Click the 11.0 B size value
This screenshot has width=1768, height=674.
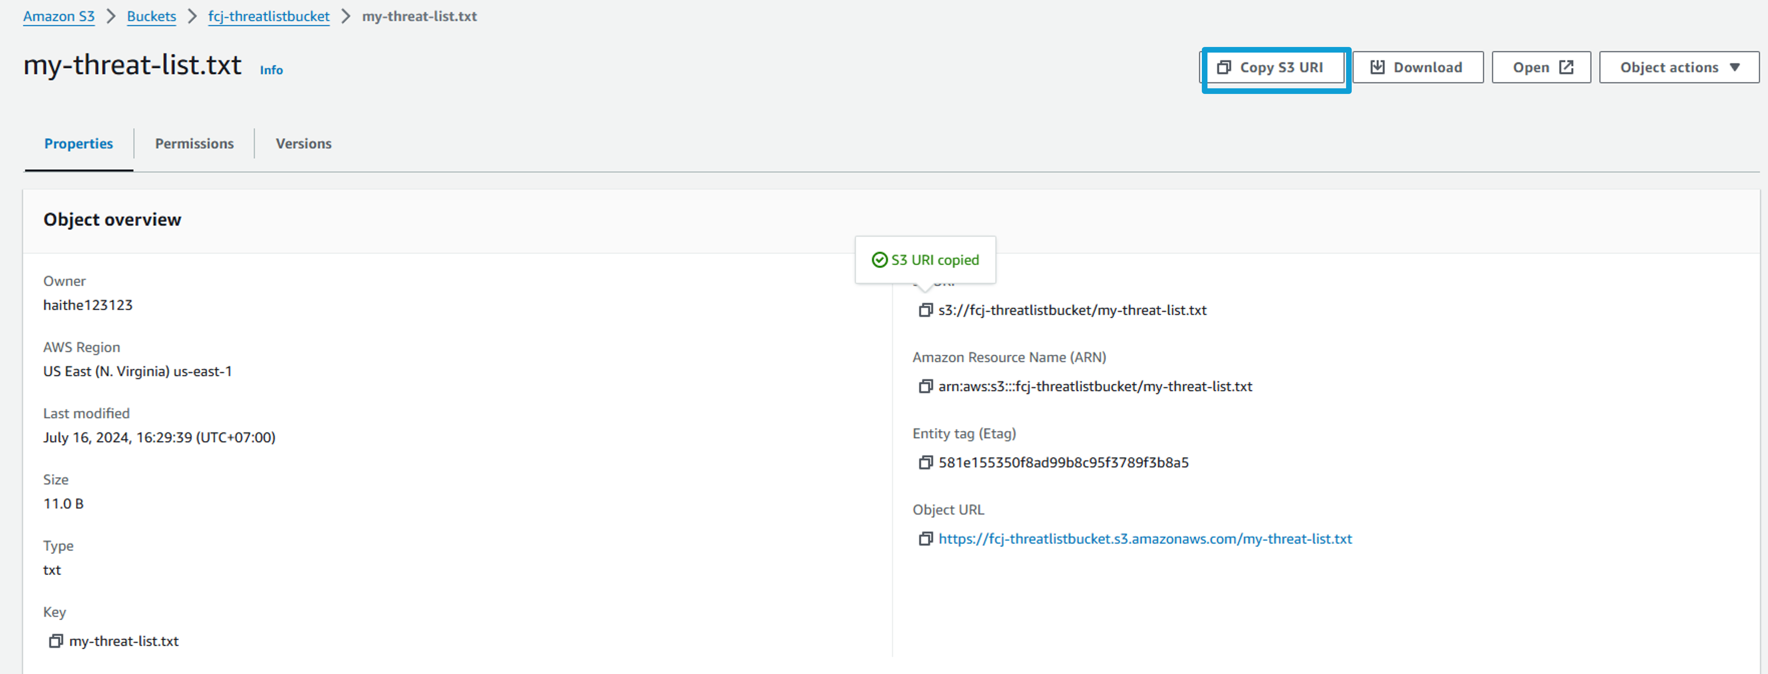click(63, 504)
